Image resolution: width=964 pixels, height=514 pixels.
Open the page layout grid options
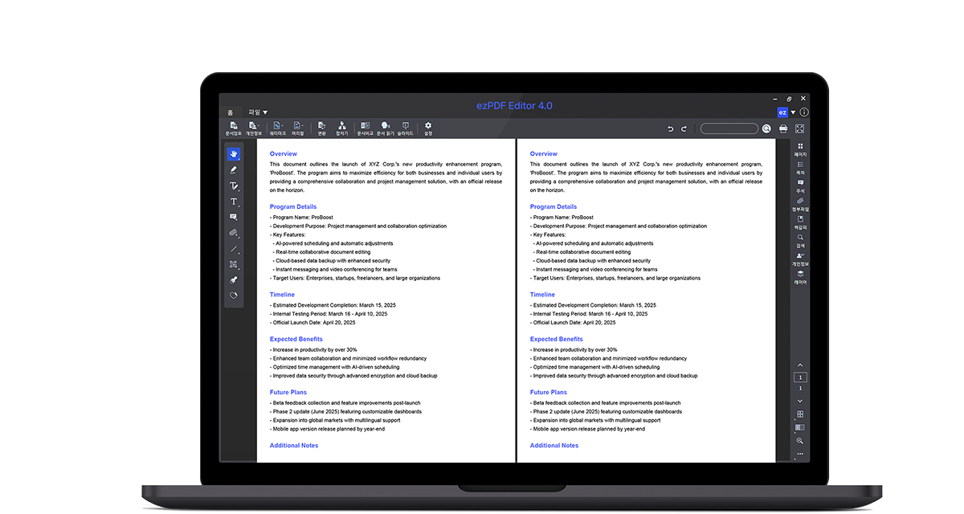pos(800,414)
